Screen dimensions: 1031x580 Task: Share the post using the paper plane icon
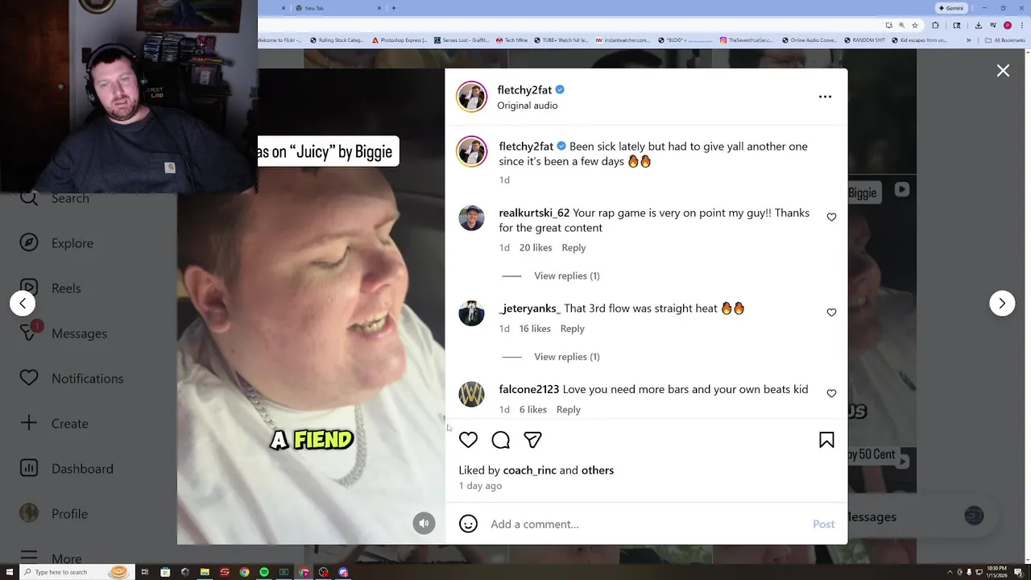(x=532, y=440)
